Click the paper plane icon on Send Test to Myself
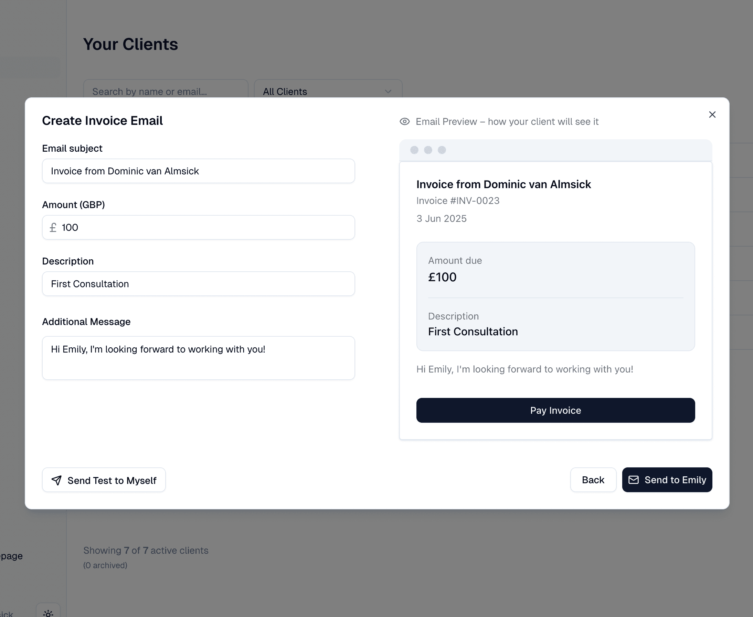This screenshot has height=617, width=753. pos(56,480)
